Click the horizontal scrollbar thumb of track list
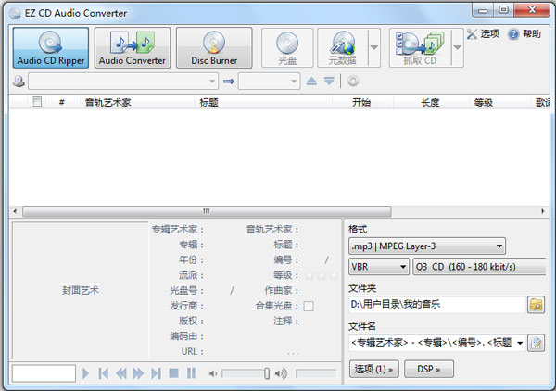556x391 pixels. pos(207,211)
